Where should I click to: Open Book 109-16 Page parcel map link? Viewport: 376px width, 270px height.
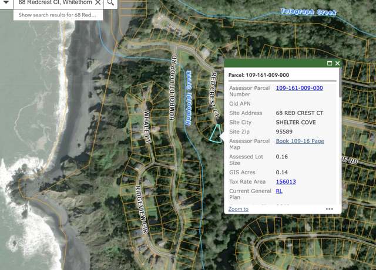300,141
